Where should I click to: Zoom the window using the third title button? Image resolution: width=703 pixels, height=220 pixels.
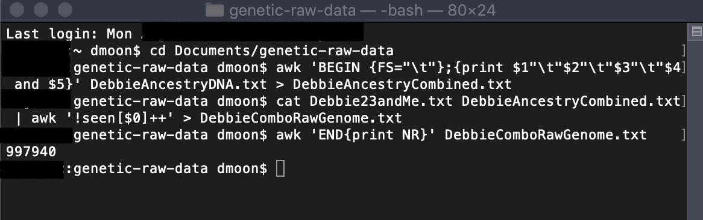(65, 10)
